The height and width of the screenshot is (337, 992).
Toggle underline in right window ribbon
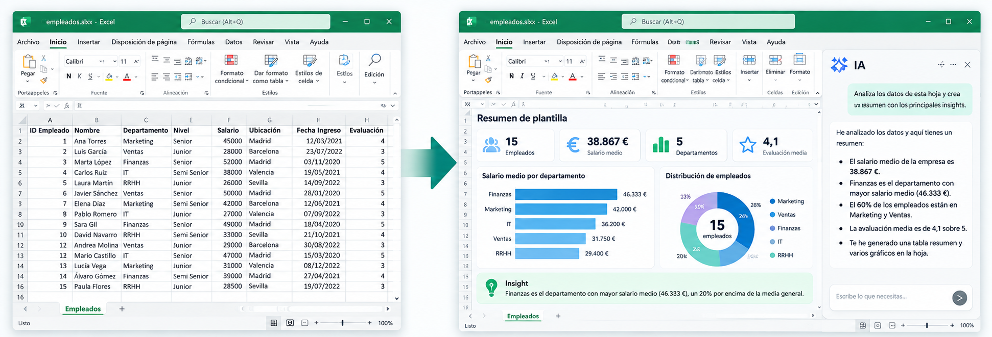533,76
